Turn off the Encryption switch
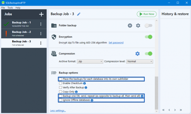The height and width of the screenshot is (114, 191). (x=148, y=37)
